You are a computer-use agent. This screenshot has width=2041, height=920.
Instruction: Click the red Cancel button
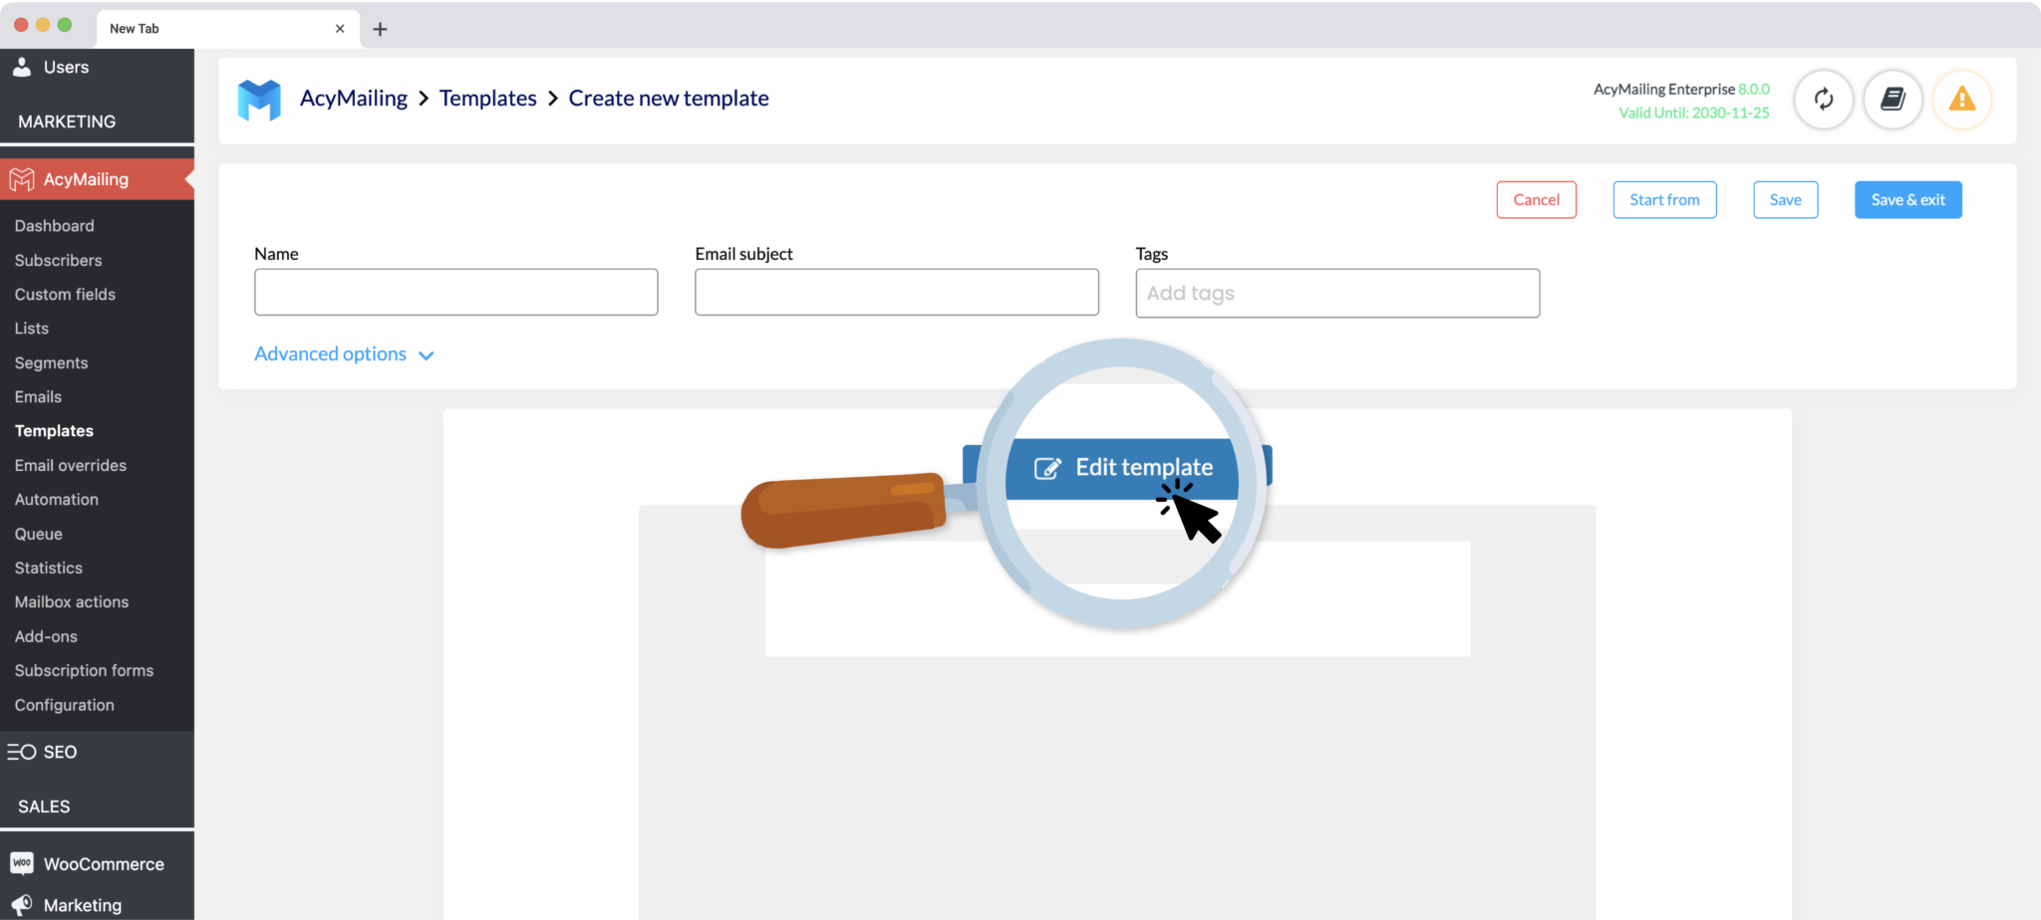1536,200
